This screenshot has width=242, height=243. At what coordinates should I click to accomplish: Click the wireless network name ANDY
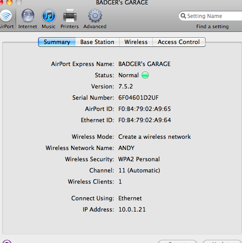[126, 148]
